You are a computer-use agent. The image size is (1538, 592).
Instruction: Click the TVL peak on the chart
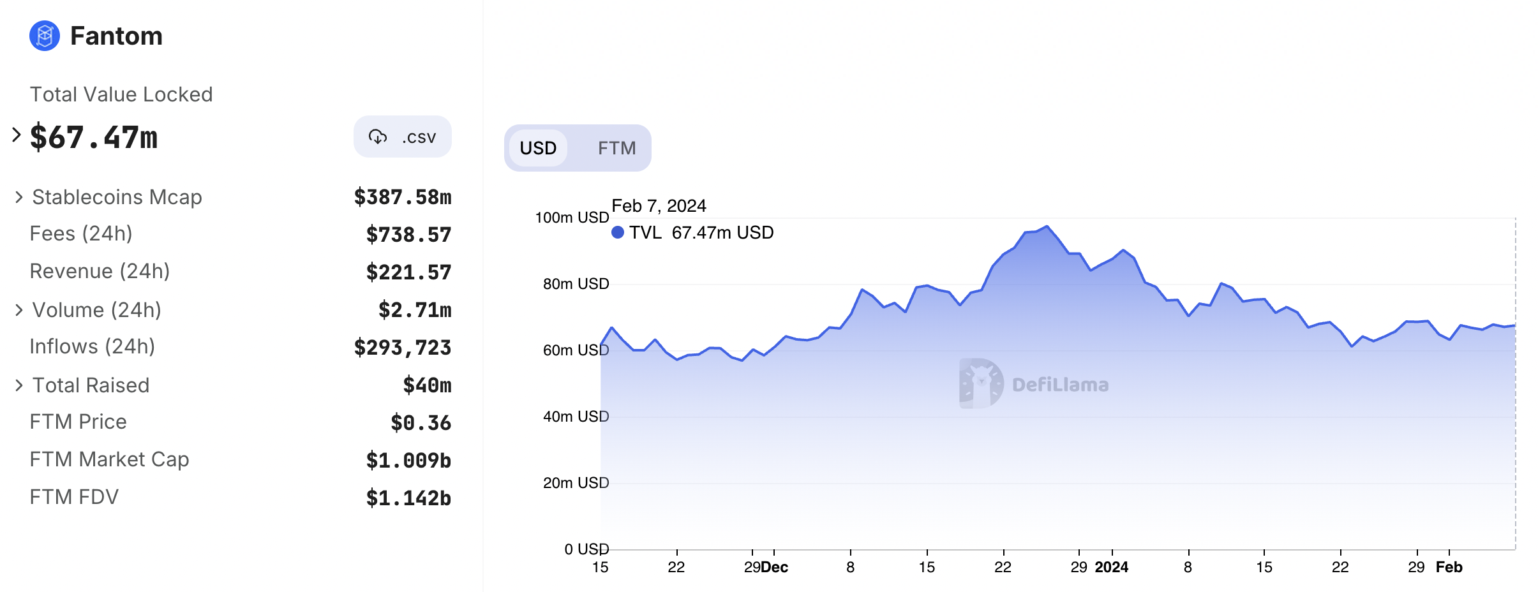click(x=1047, y=226)
